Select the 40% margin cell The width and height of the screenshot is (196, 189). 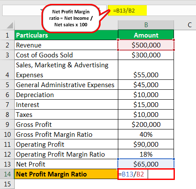click(146, 134)
